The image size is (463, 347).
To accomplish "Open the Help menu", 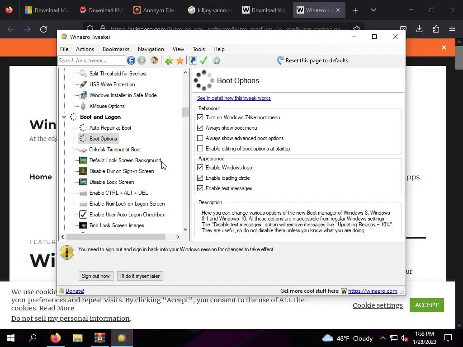I will point(219,49).
